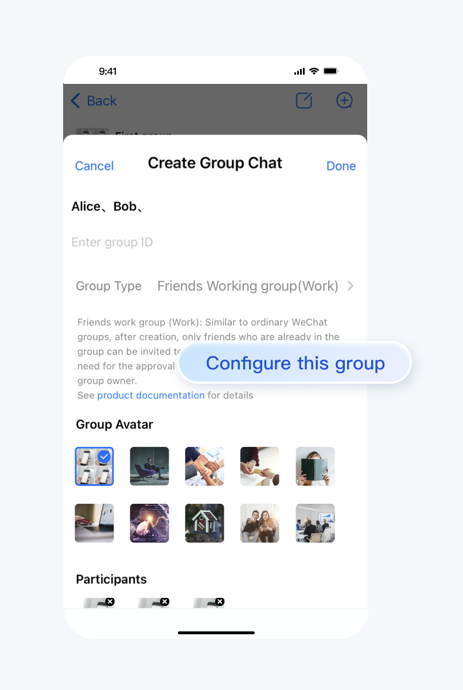Choose the man in purple chair avatar

point(149,467)
